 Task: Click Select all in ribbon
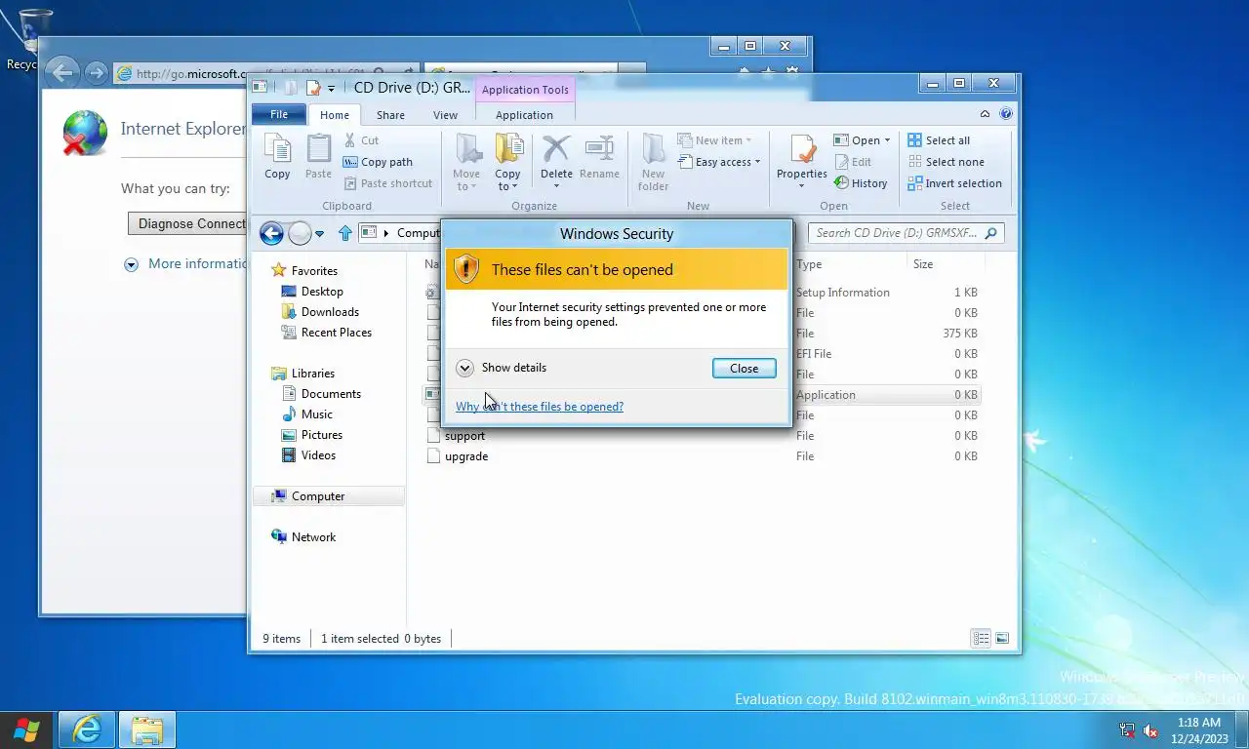pos(939,140)
